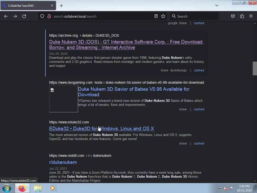
Task: Click the https://www.reddit.com URL text
Action: 67,156
